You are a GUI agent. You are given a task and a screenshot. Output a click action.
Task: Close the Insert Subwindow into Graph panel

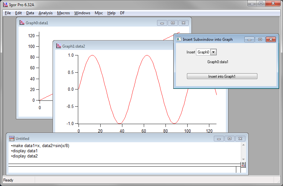pos(270,40)
